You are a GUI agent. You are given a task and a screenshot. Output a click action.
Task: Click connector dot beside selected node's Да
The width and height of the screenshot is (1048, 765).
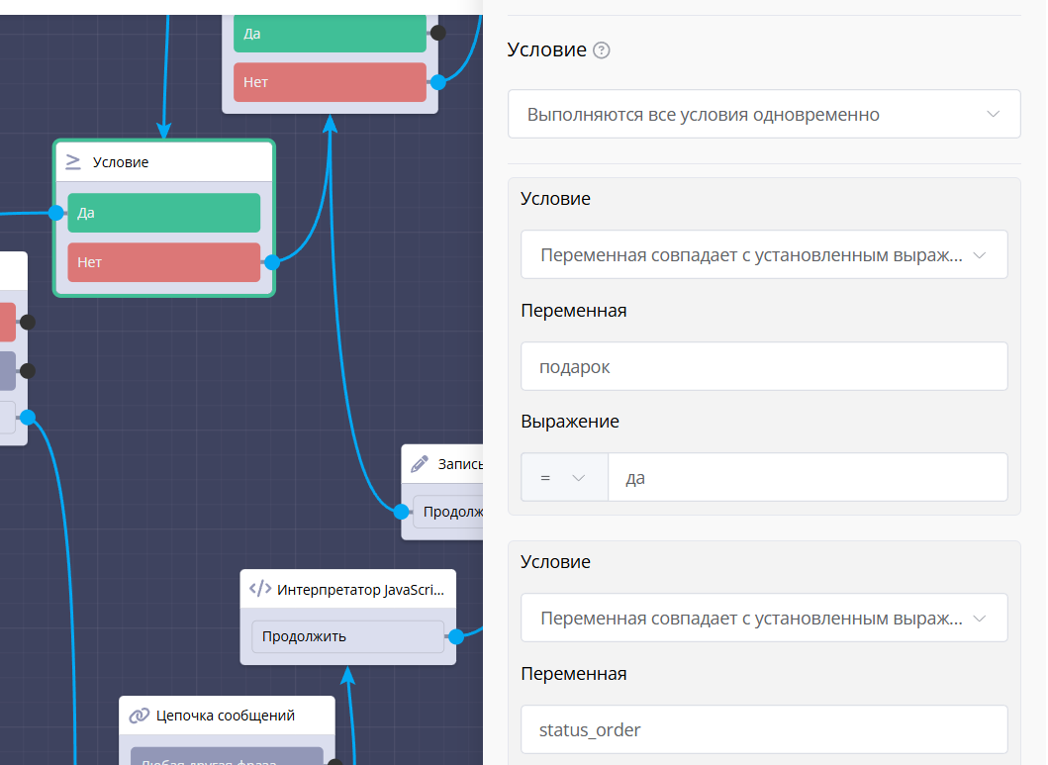[55, 213]
